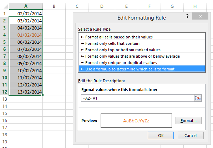This screenshot has width=213, height=148.
Task: Select row 17 header
Action: (x=5, y=128)
